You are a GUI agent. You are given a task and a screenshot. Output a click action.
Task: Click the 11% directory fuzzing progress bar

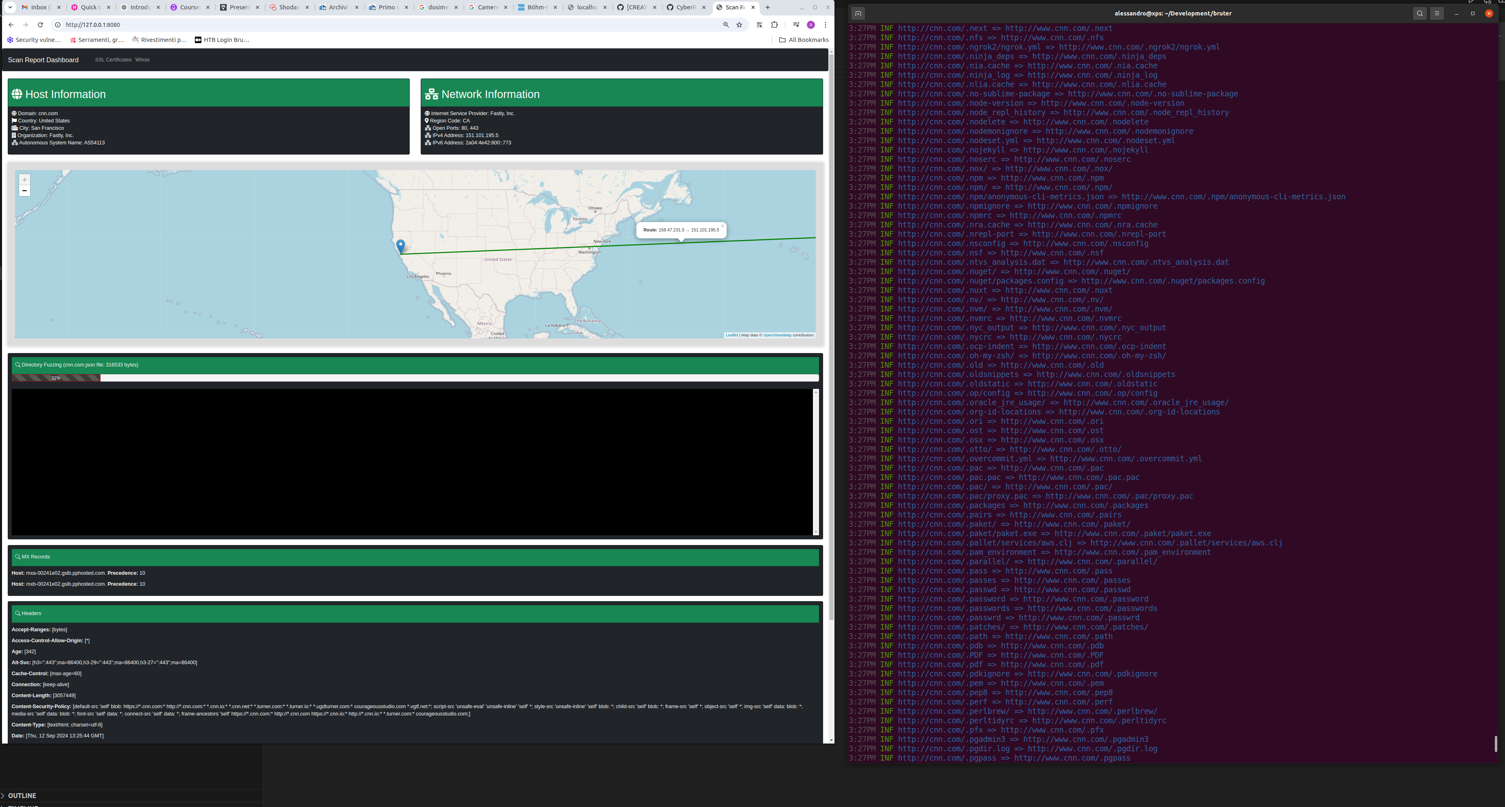point(56,378)
